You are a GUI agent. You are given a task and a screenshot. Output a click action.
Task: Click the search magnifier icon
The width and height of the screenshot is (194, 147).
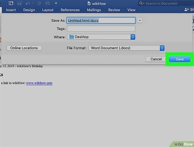[x=141, y=3]
